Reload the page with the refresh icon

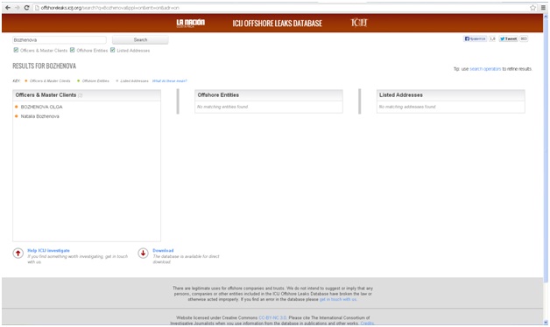coord(26,7)
